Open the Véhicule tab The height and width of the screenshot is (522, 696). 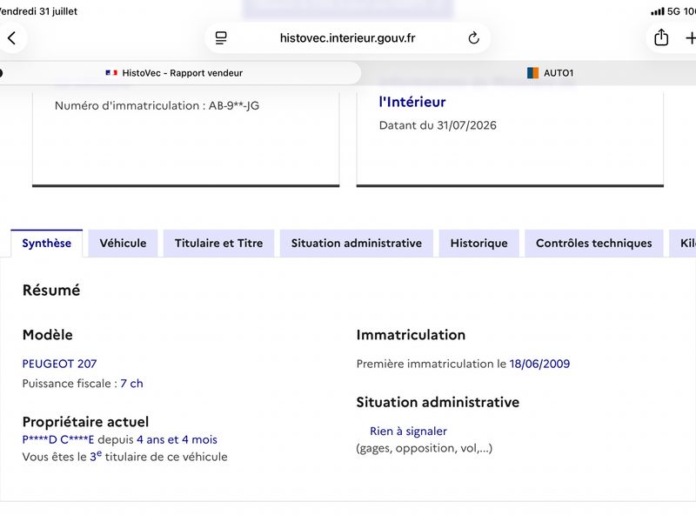(x=123, y=244)
